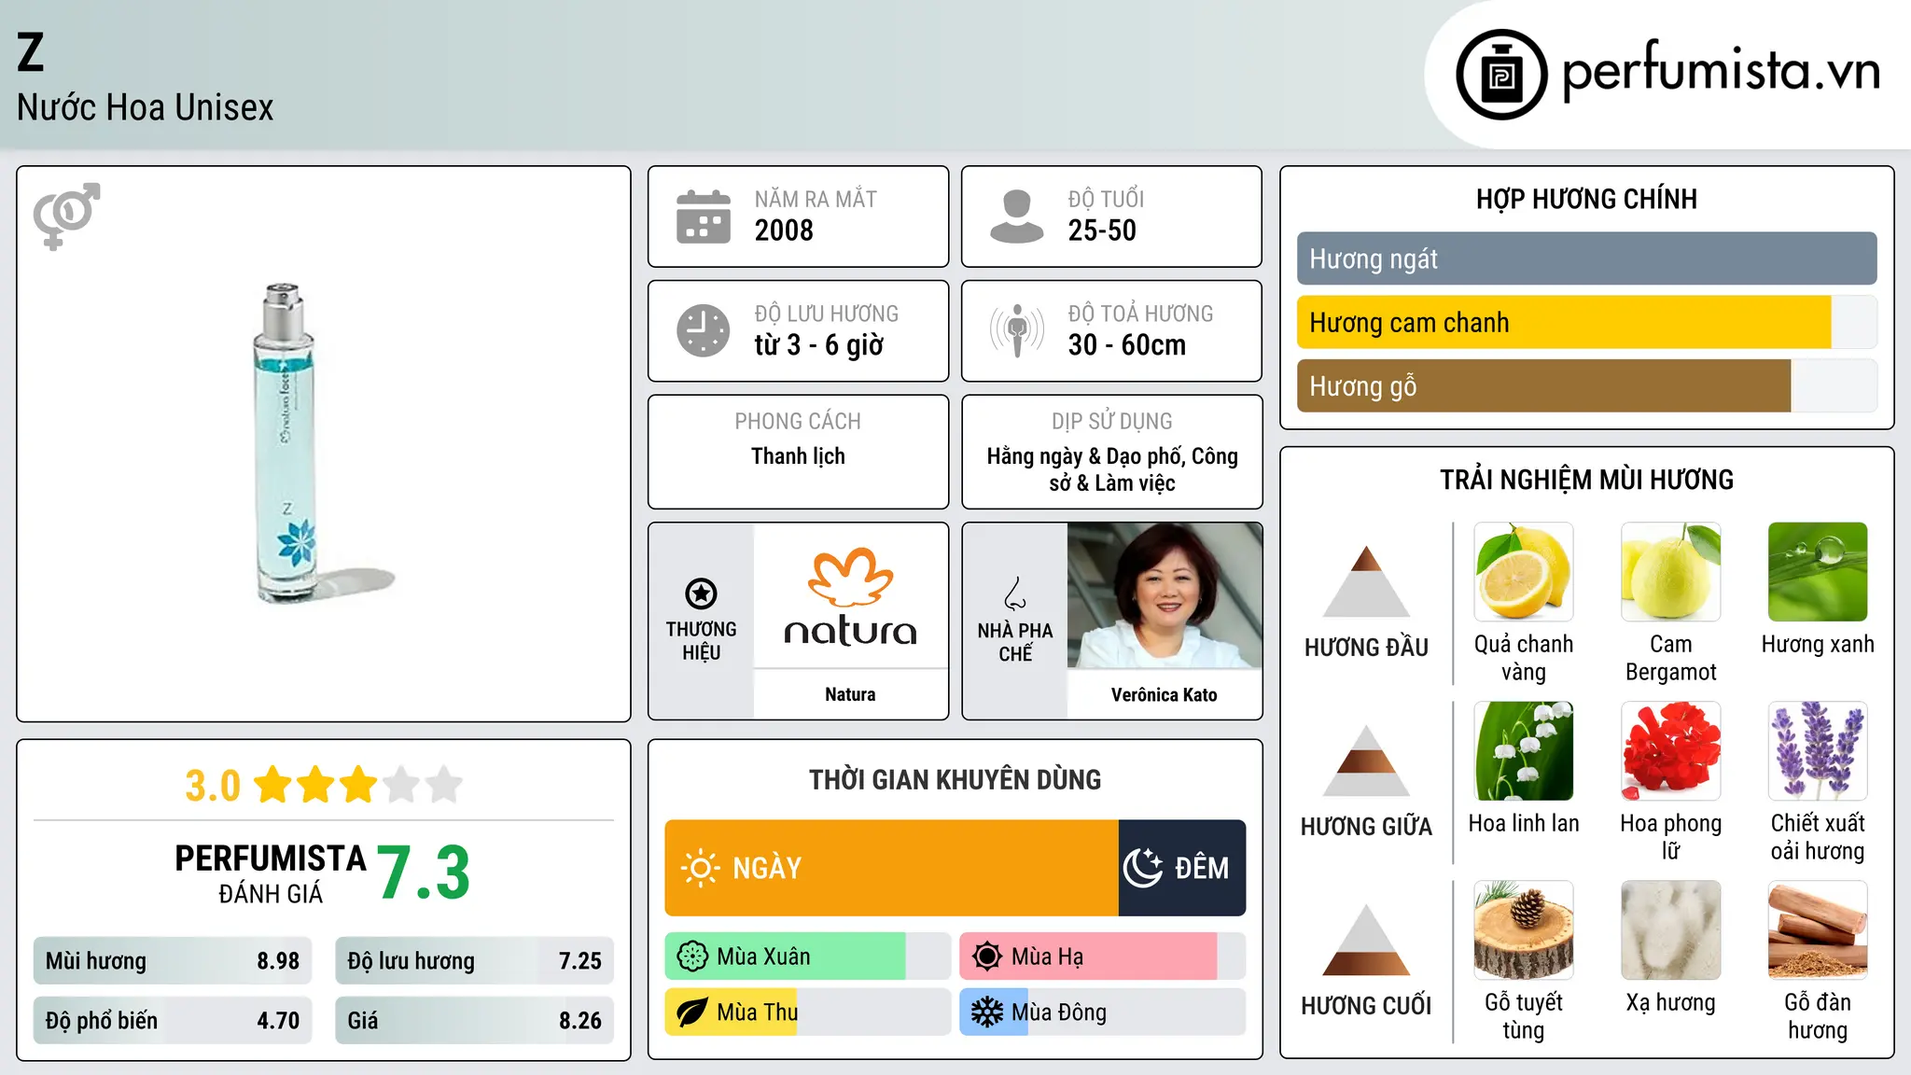Click the Natura brand name caption
The image size is (1911, 1075).
(850, 694)
